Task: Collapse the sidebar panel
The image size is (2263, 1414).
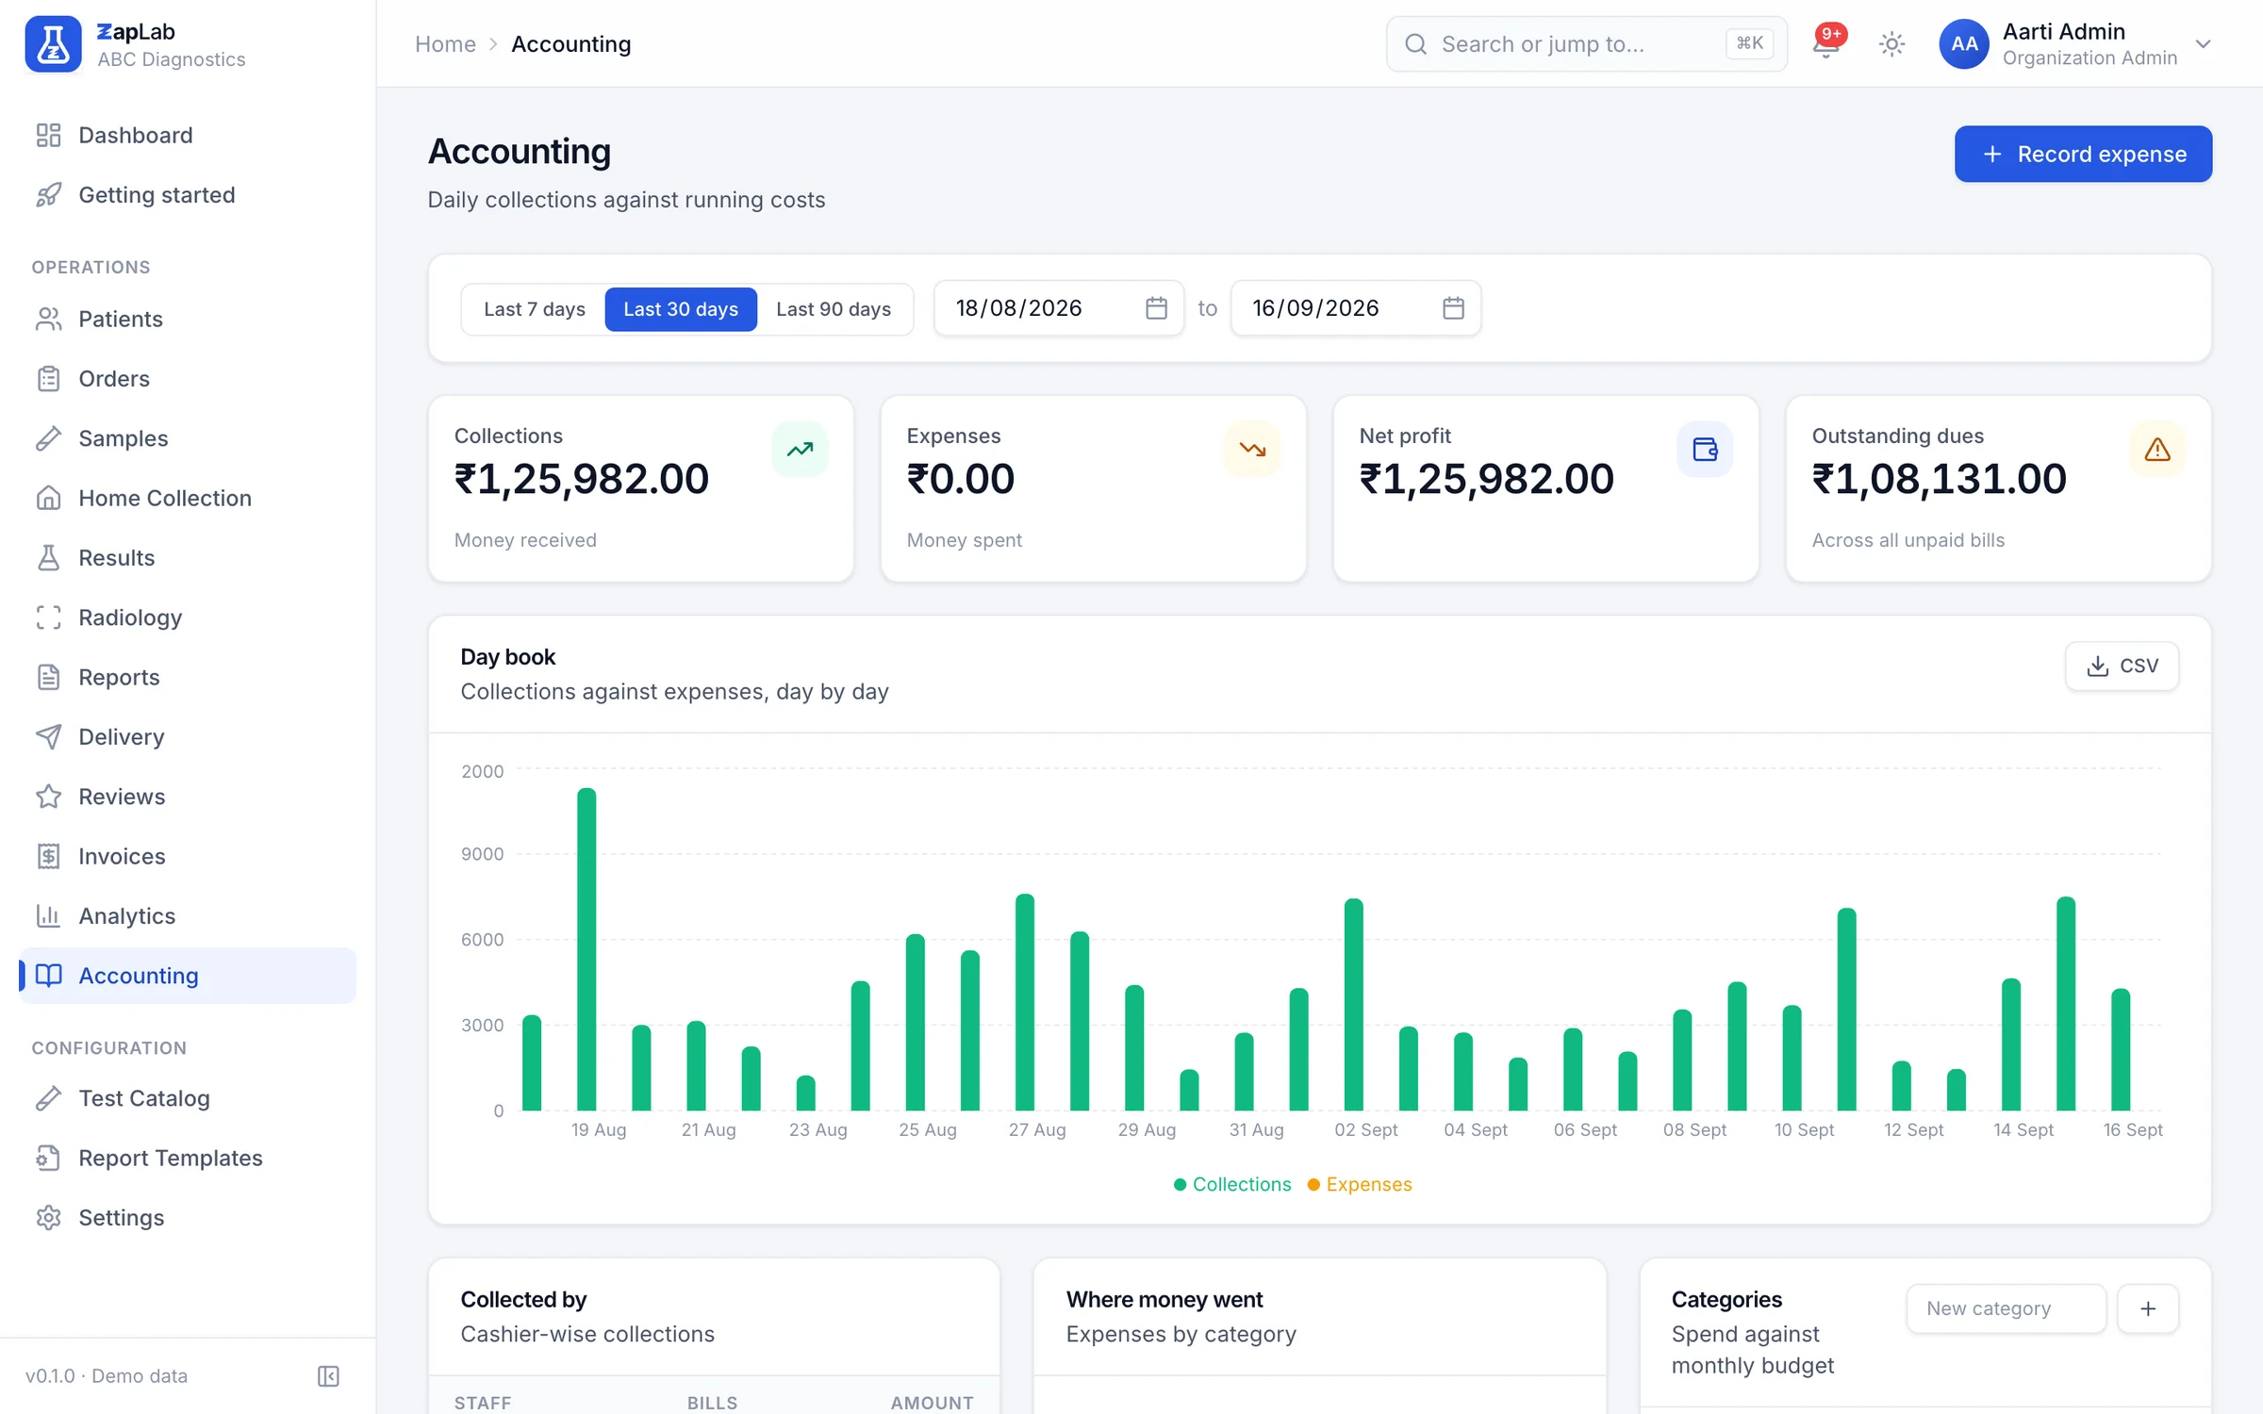Action: 328,1376
